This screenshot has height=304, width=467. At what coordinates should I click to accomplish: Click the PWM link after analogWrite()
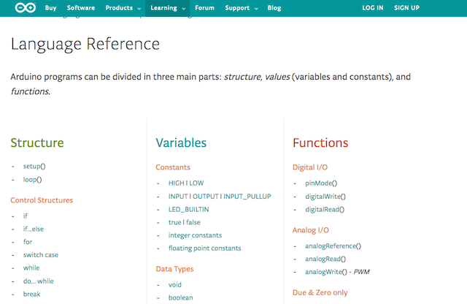[x=361, y=272]
